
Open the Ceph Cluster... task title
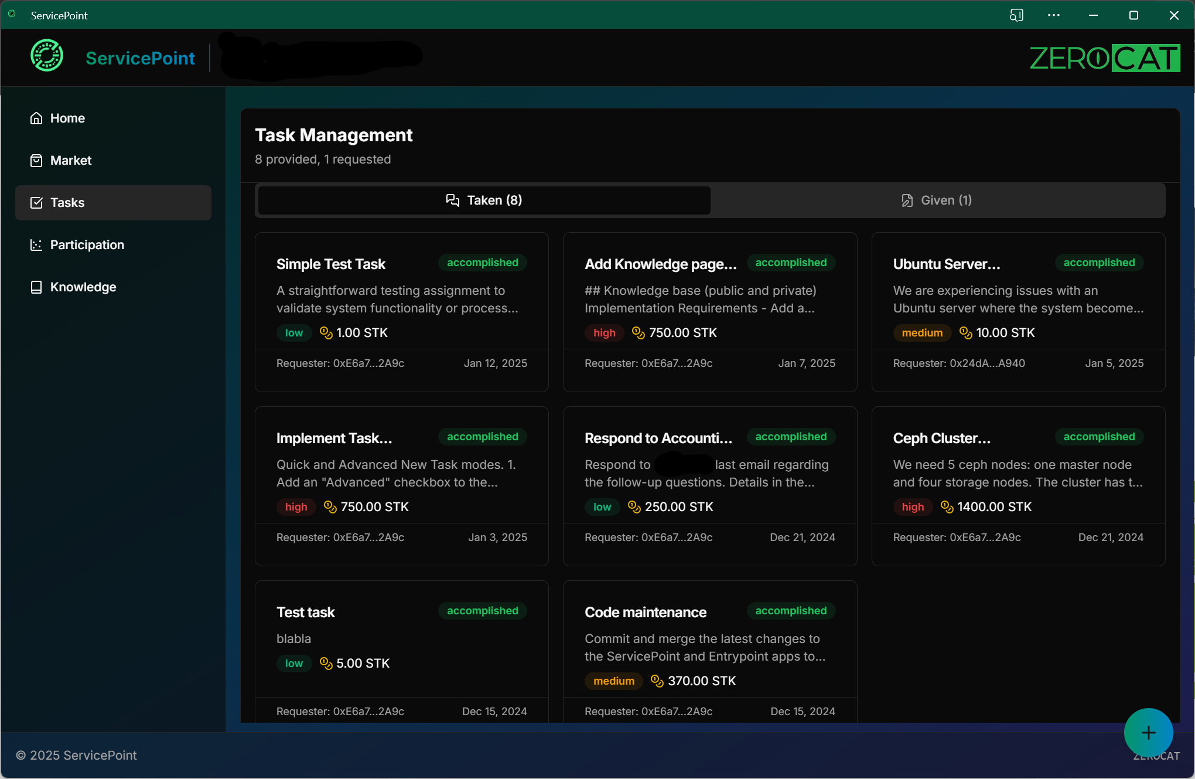click(942, 438)
